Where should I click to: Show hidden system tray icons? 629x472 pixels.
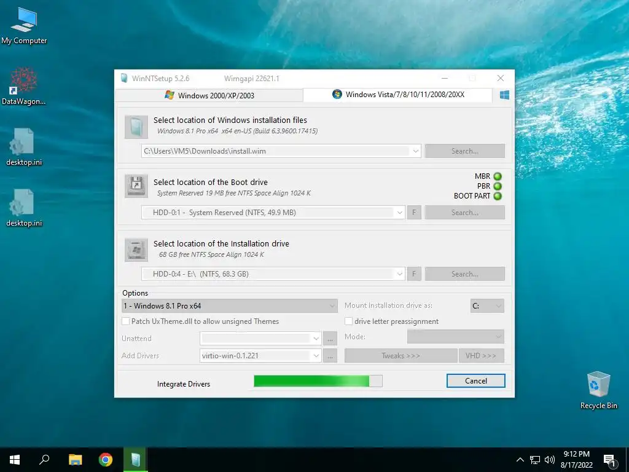(x=520, y=460)
